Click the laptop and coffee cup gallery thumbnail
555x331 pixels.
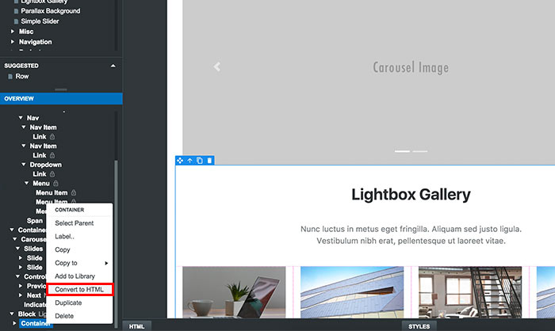234,292
